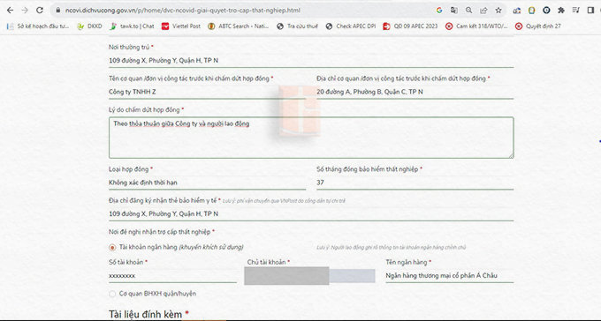Open the Loại hợp đồng dropdown

pyautogui.click(x=207, y=183)
